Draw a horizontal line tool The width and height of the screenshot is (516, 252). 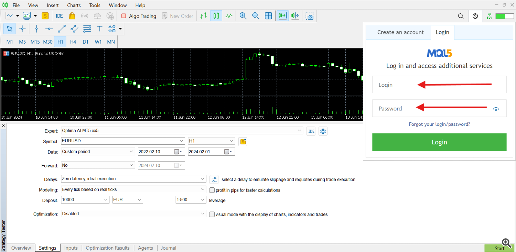click(49, 29)
